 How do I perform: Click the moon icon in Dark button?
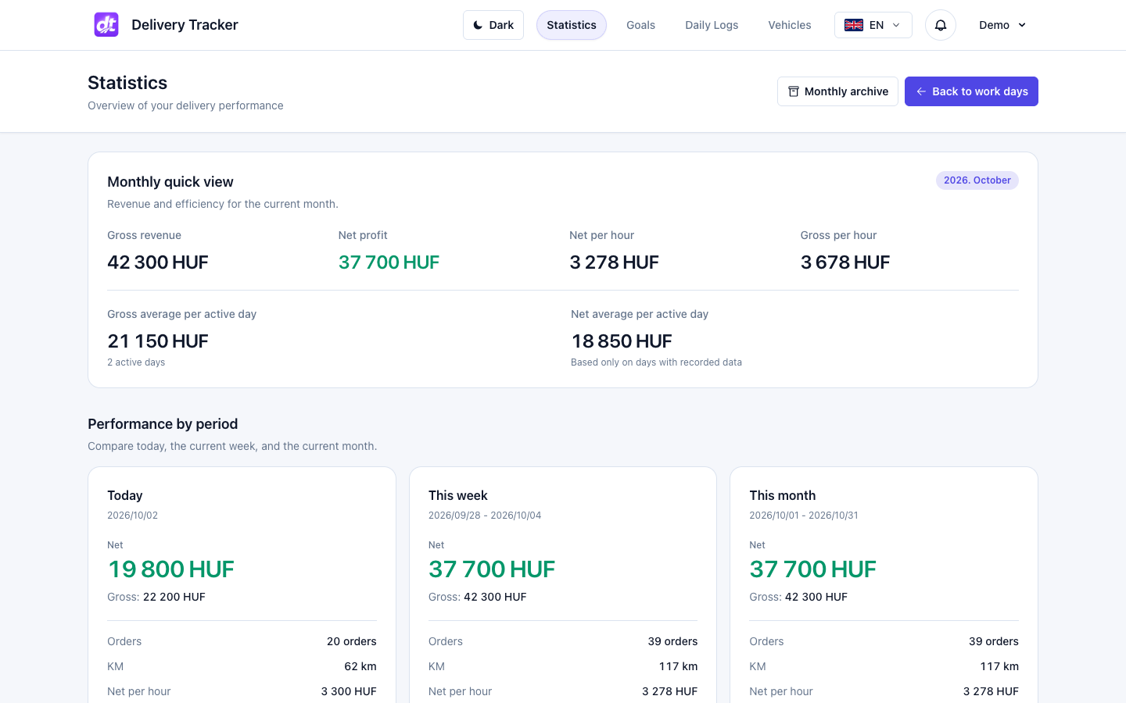tap(478, 25)
